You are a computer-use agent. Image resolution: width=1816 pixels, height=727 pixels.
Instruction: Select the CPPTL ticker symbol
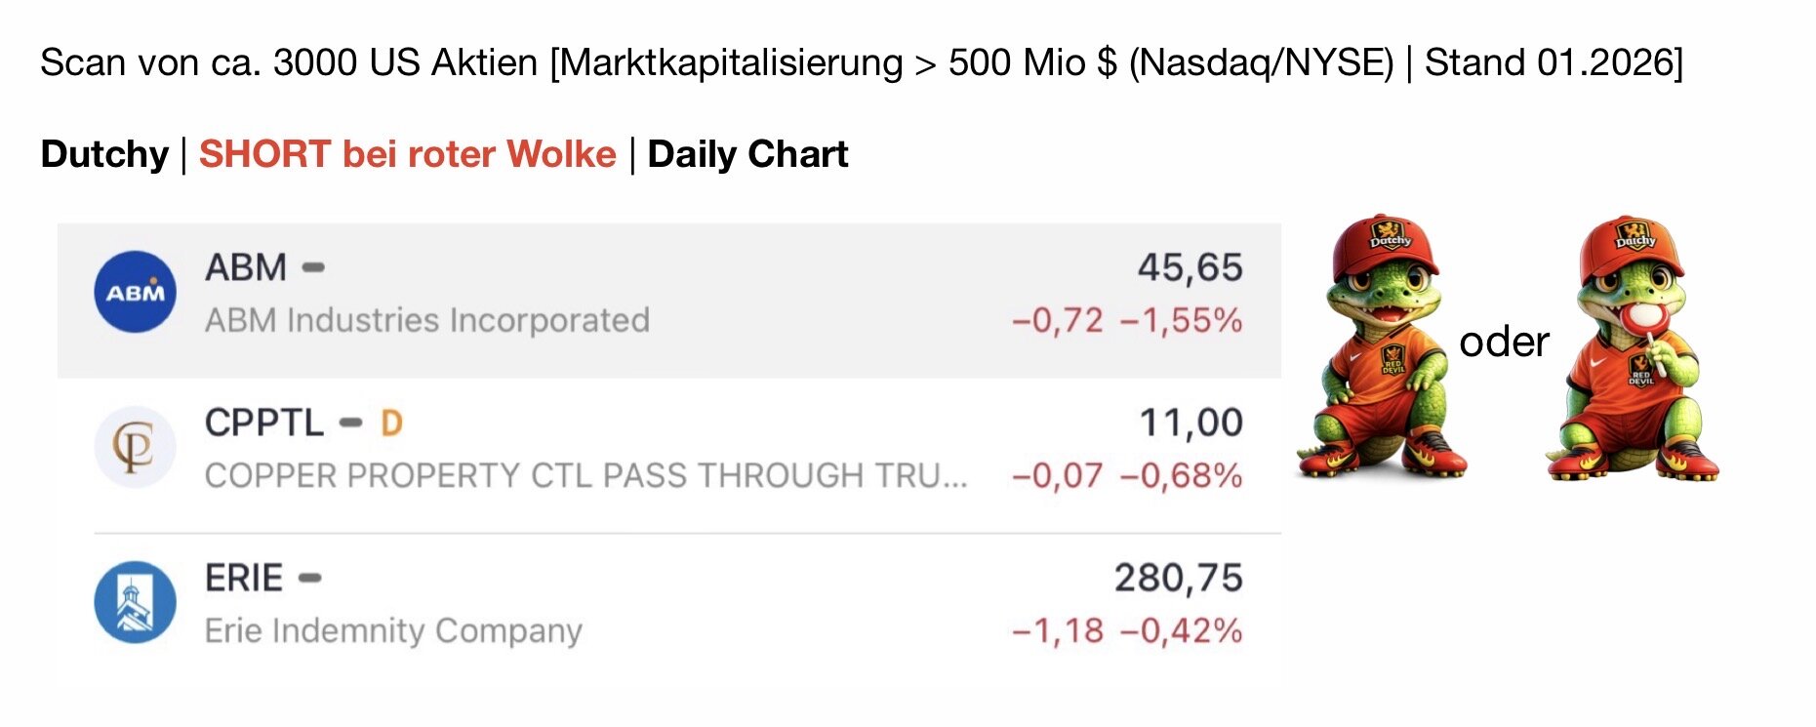coord(263,424)
